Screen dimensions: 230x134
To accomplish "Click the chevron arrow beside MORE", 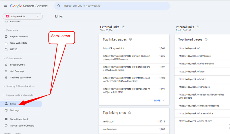I will coord(164,101).
